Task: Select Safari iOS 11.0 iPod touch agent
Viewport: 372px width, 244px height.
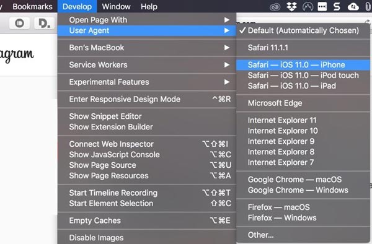Action: coord(303,76)
